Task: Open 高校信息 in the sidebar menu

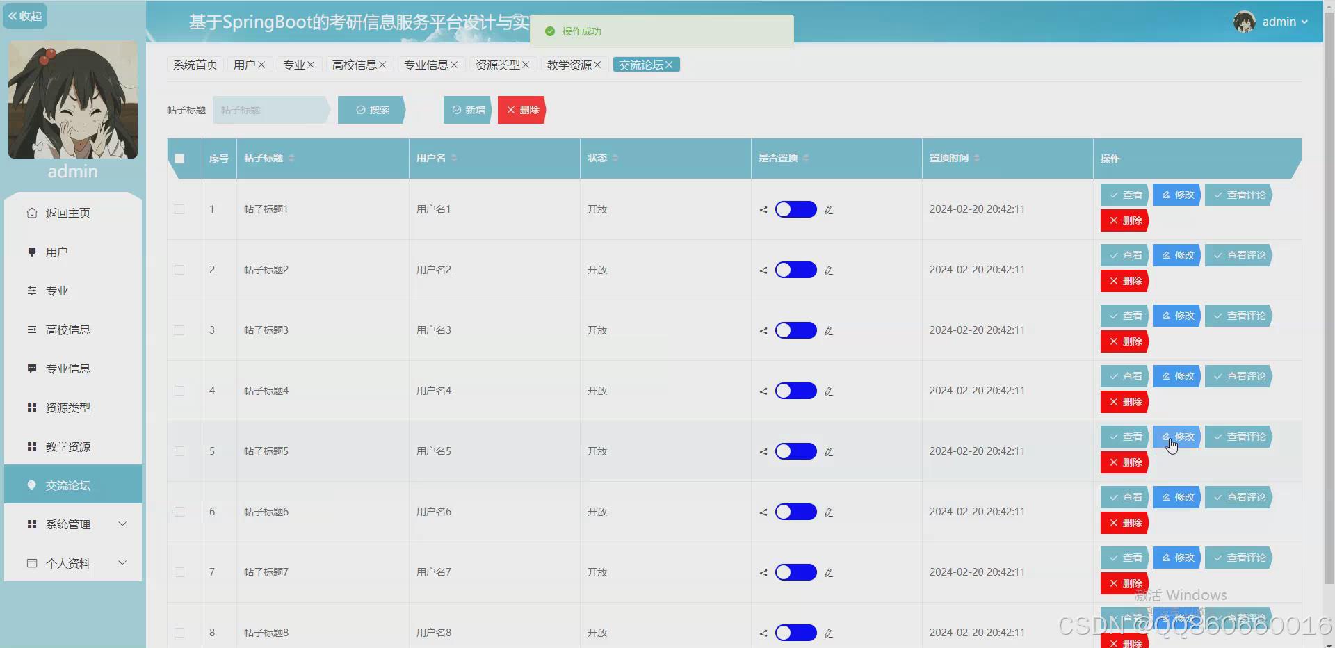Action: pos(73,330)
